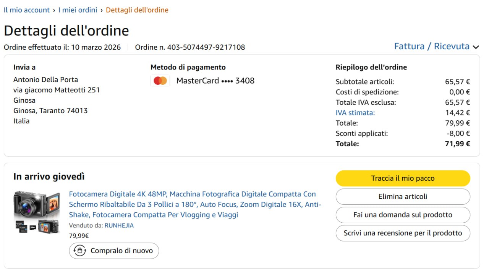Select the Dettagli dell'ordine breadcrumb item
Screen dimensions: 489x272
(x=137, y=10)
